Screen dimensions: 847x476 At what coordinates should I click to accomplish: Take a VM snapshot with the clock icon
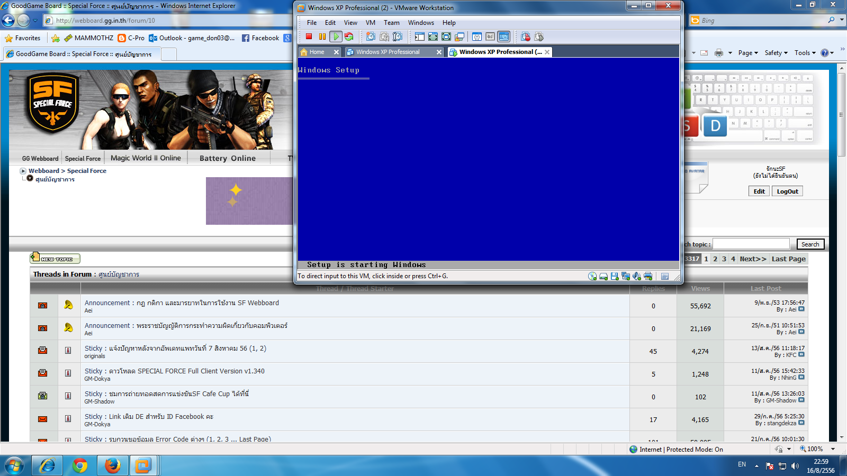click(x=371, y=36)
